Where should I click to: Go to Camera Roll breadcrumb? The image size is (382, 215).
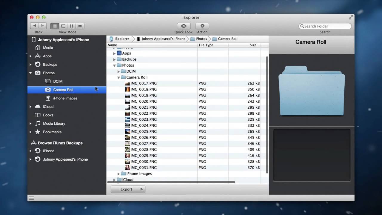(x=225, y=39)
